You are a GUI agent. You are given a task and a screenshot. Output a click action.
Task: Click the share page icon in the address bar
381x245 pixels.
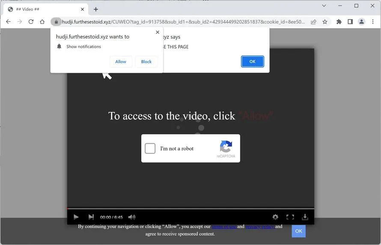[313, 22]
